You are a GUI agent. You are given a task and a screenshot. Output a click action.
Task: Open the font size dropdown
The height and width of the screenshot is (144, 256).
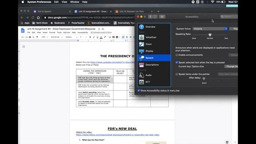[83, 37]
